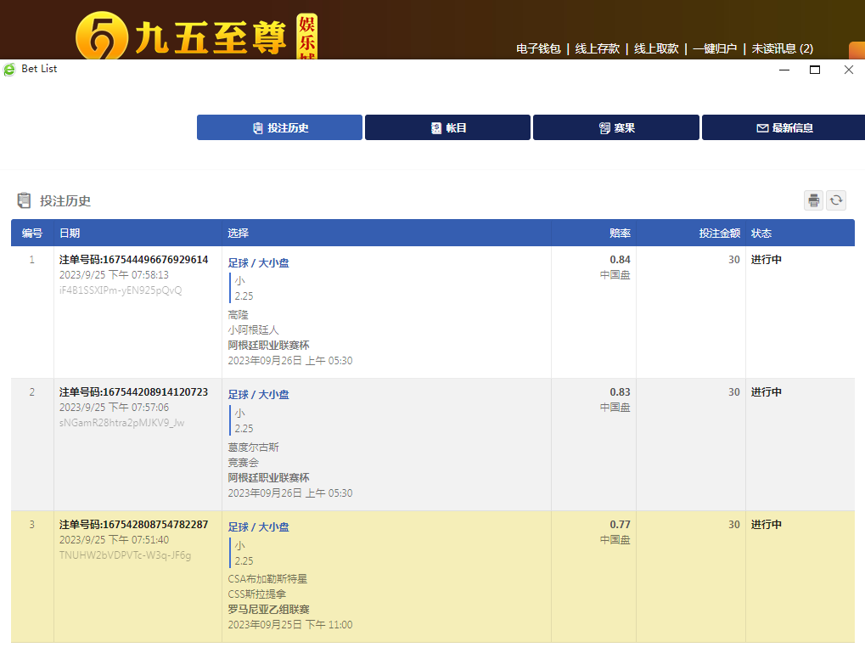
Task: Click the 线上取款 link
Action: 656,49
